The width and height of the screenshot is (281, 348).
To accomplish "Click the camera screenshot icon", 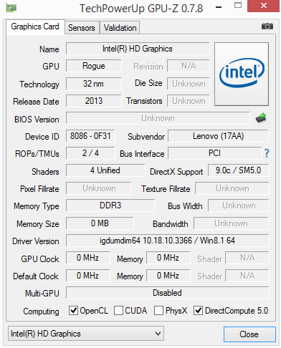I will point(267,26).
